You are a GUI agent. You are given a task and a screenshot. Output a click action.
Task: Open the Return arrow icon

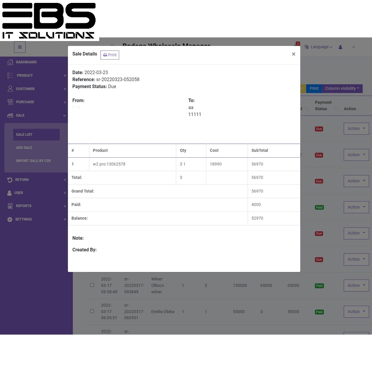(9, 180)
